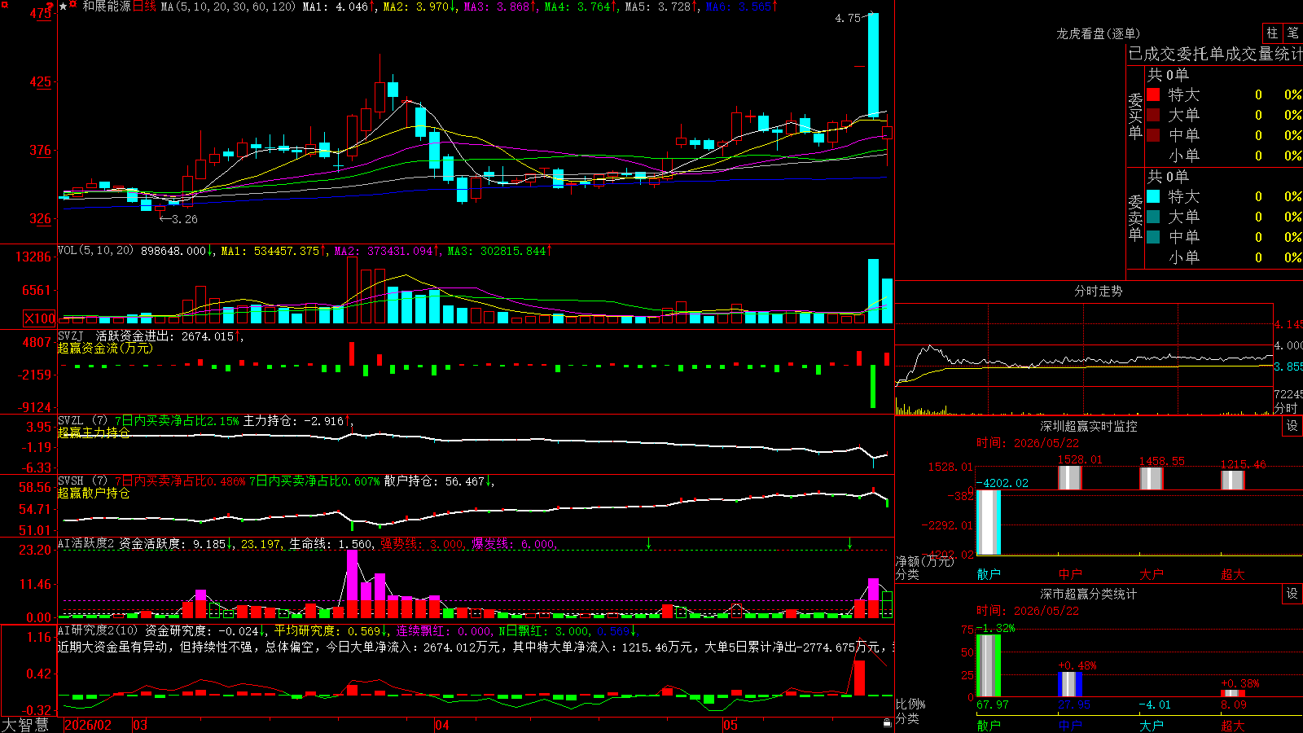Click the 委买单 vertical section label
The height and width of the screenshot is (733, 1303).
tap(1135, 116)
